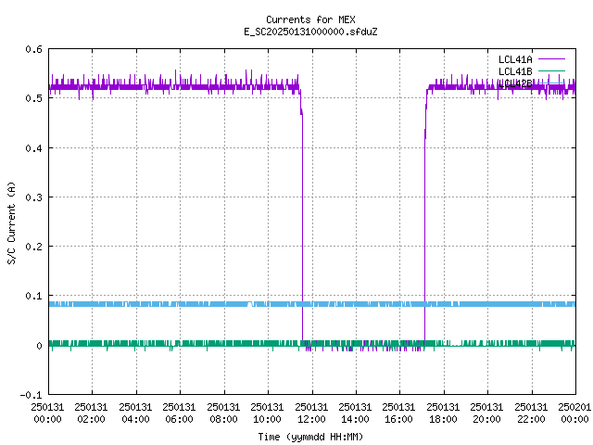
Task: Click the 18:00 x-axis tick label
Action: [443, 419]
